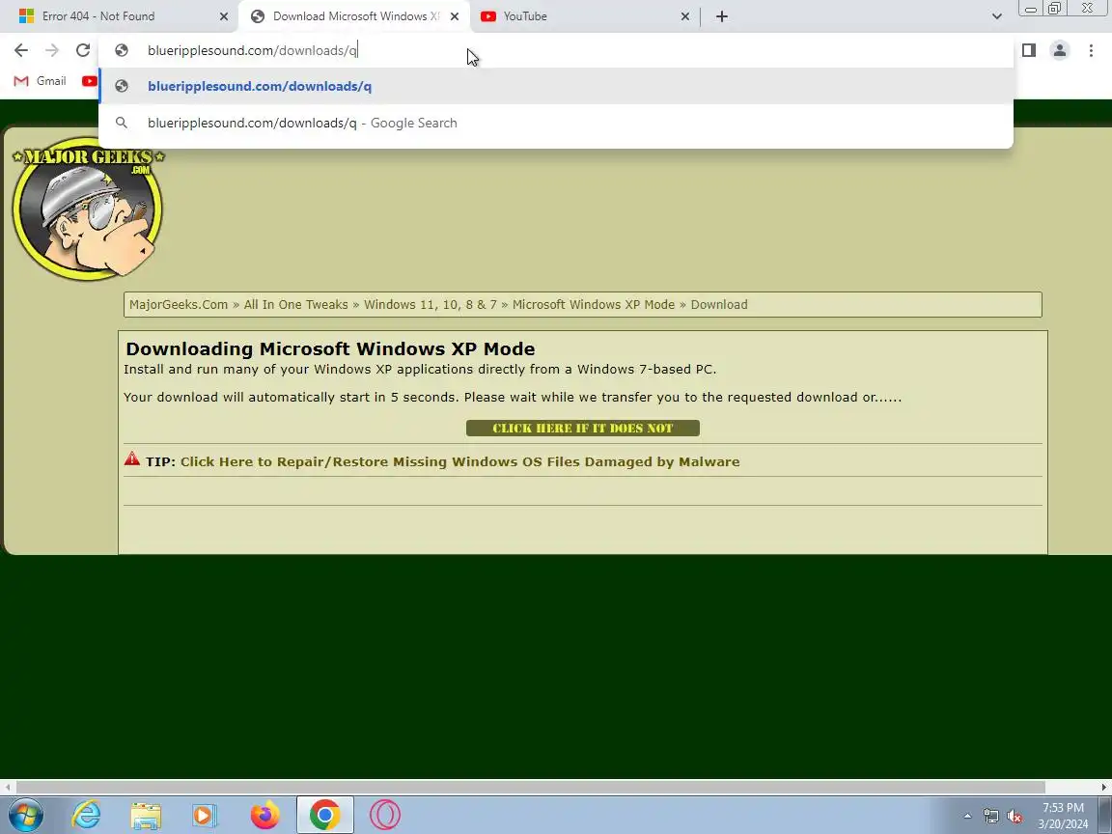
Task: Click the Download breadcrumb text
Action: coord(719,304)
